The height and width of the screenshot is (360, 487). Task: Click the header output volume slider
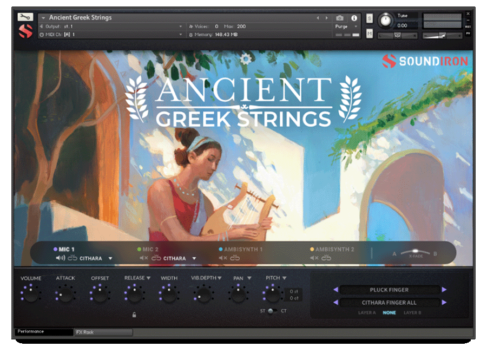pos(442,36)
